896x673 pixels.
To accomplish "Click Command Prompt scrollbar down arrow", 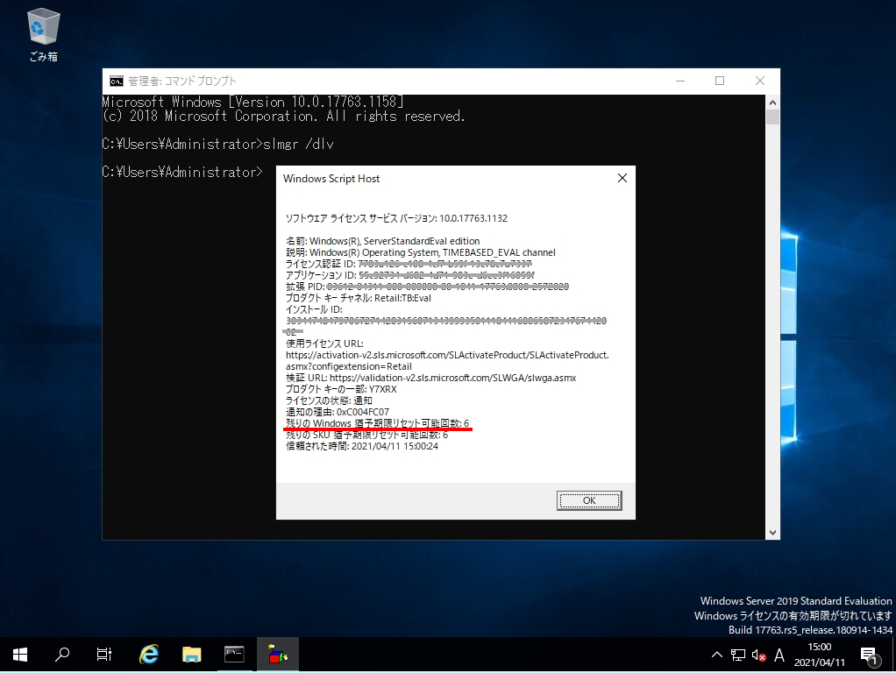I will tap(772, 533).
